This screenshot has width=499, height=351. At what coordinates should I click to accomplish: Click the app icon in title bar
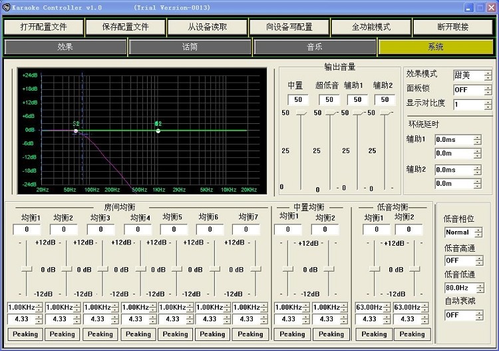coord(6,7)
